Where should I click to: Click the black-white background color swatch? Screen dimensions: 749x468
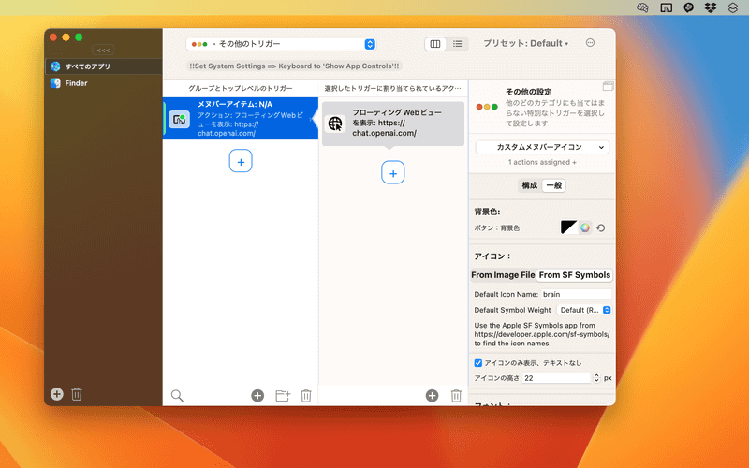click(x=568, y=227)
